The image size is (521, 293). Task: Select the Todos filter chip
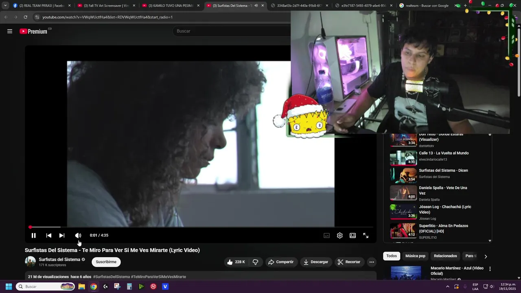(x=392, y=256)
